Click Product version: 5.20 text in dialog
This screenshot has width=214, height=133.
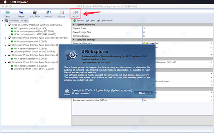(93, 59)
